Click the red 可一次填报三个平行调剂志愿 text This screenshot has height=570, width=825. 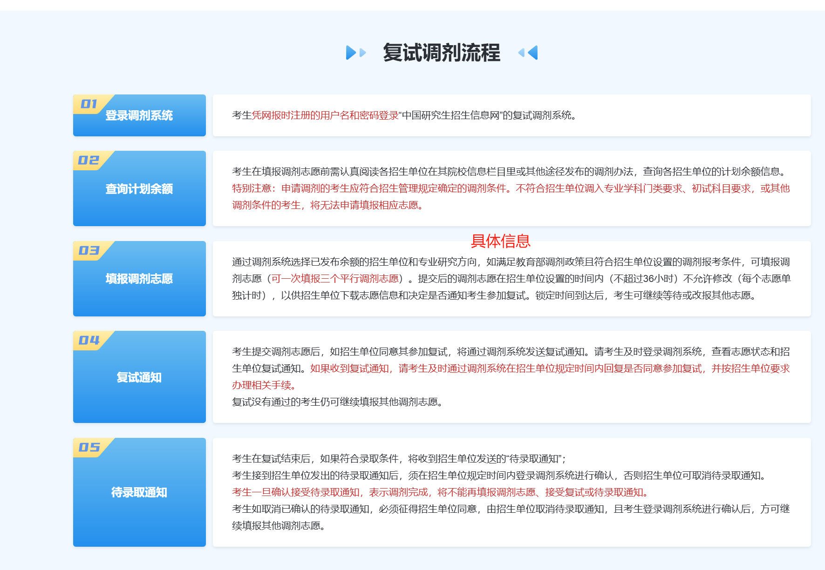[x=335, y=279]
